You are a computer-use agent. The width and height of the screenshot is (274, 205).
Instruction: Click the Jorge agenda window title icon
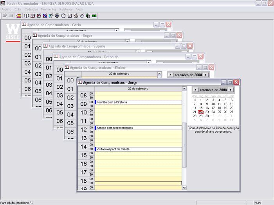[80, 82]
